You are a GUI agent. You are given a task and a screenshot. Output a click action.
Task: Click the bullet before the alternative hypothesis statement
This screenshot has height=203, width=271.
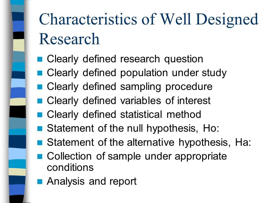(x=40, y=143)
